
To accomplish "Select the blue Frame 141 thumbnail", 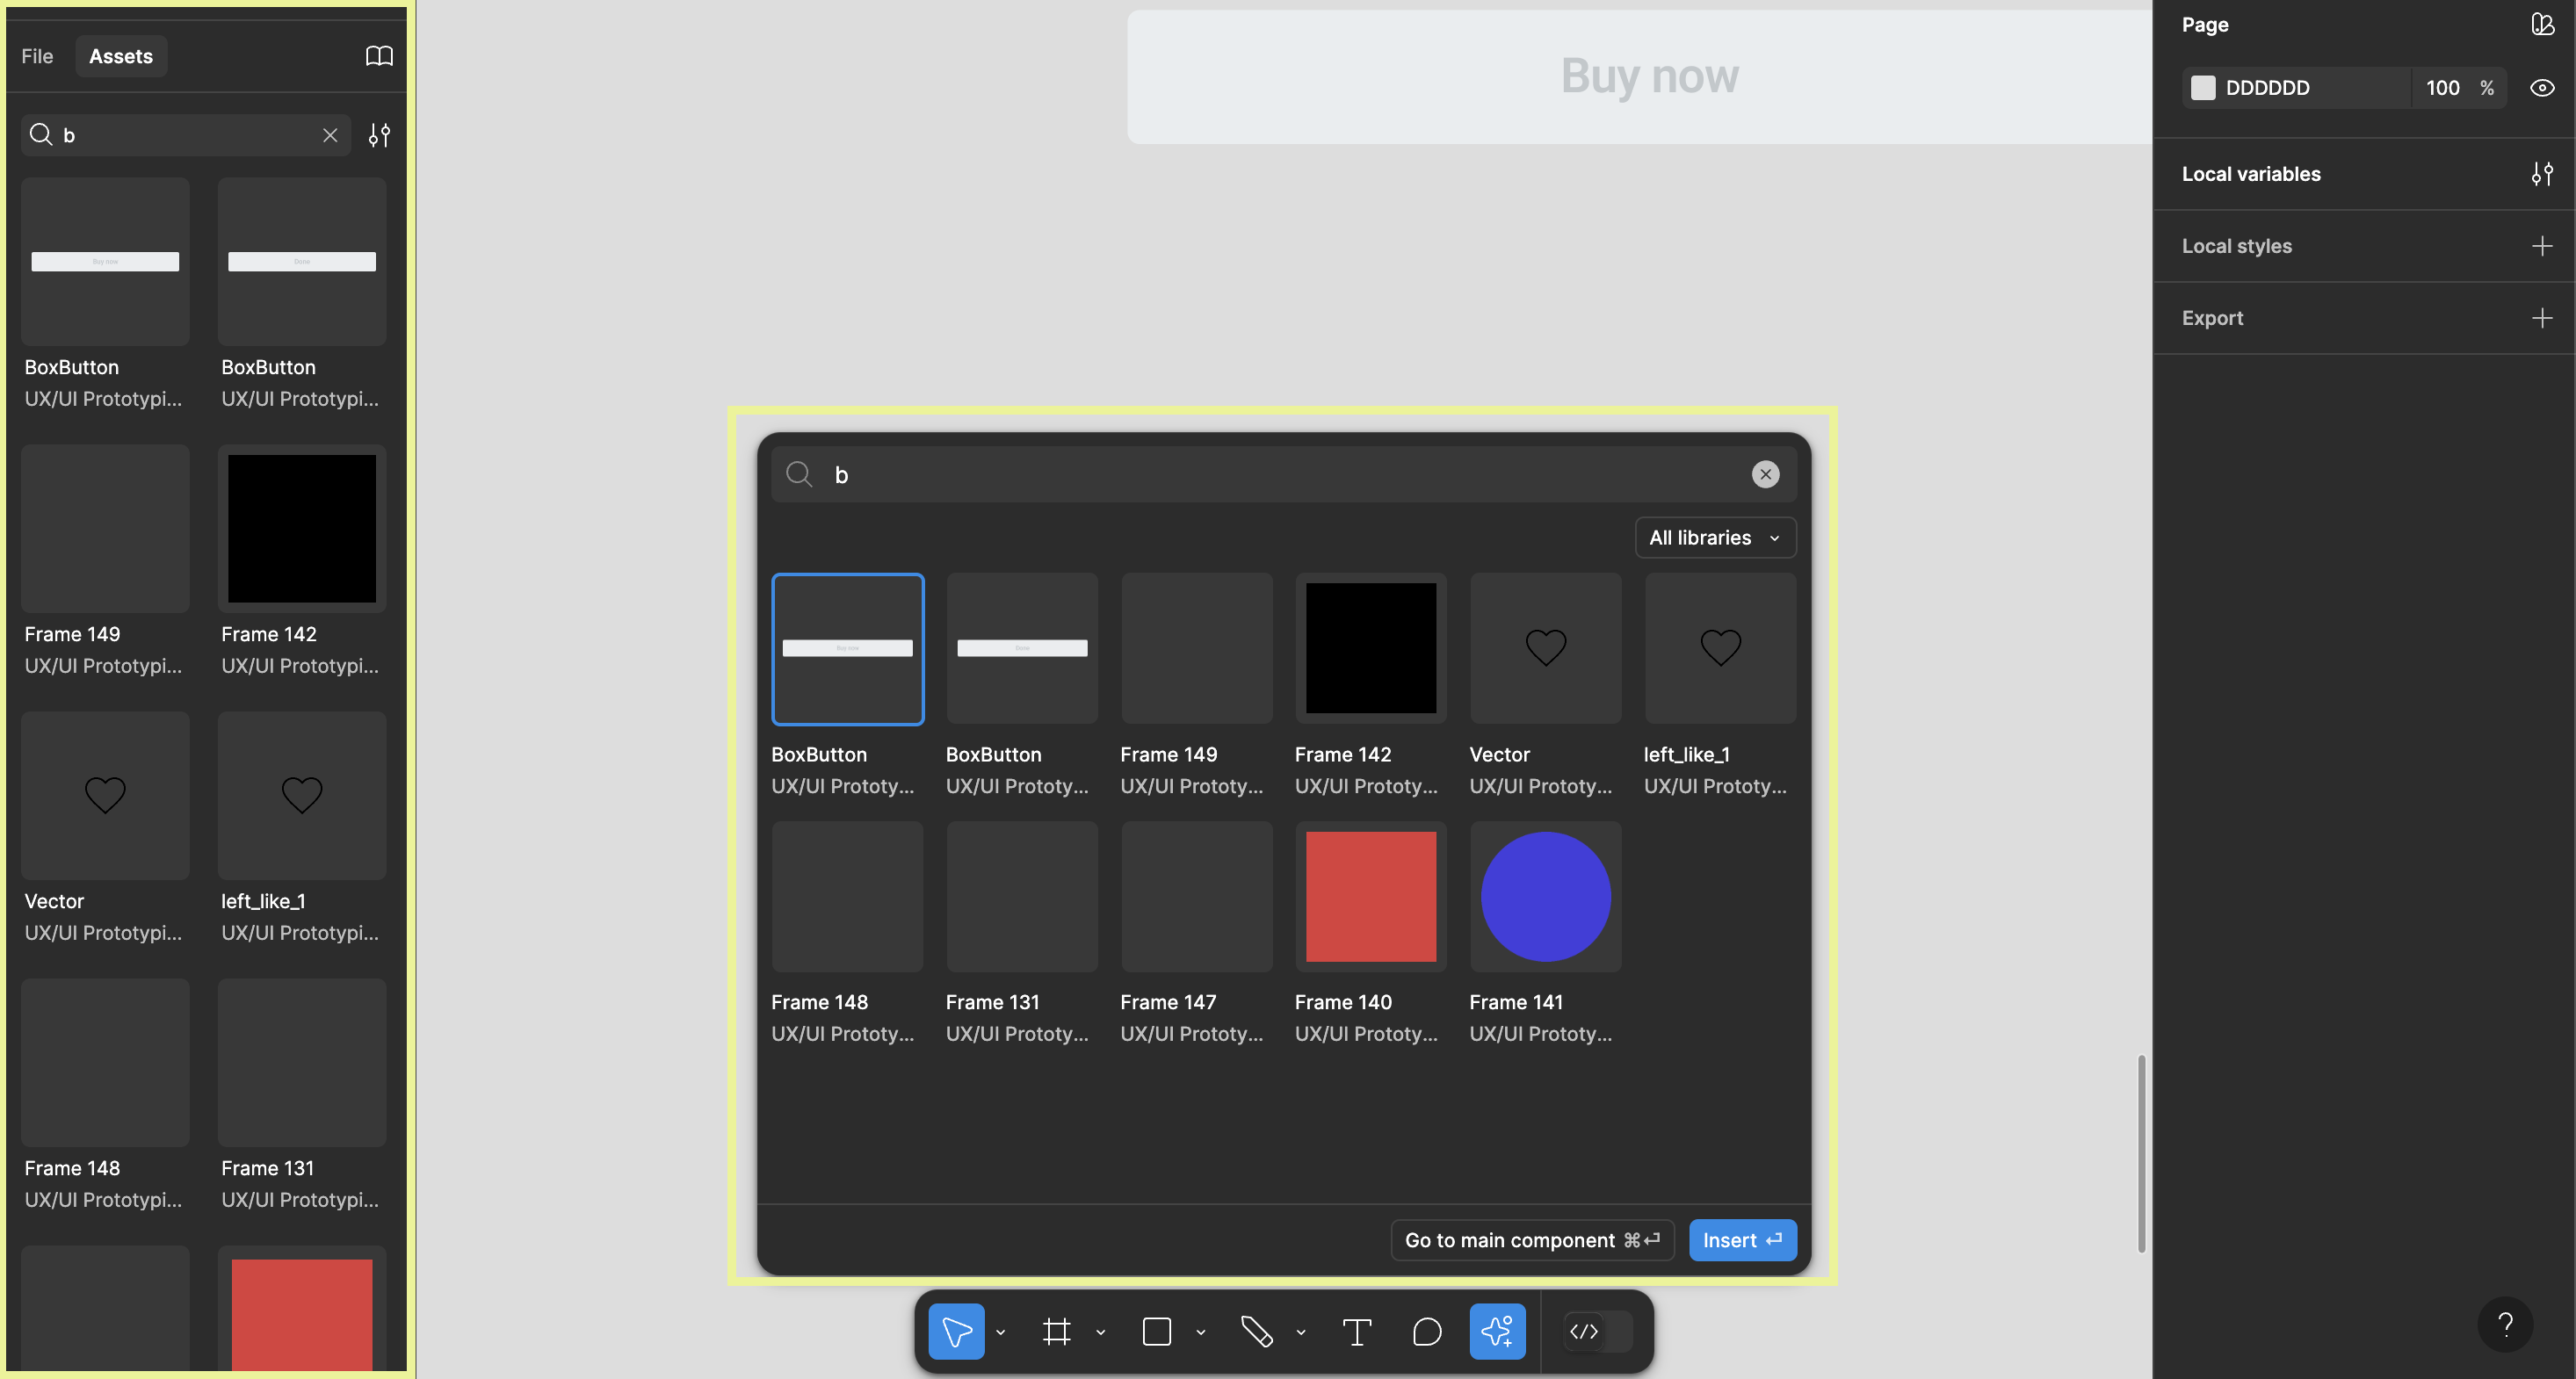I will tap(1545, 897).
